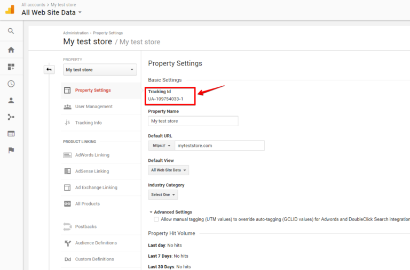The image size is (410, 270).
Task: Click the PRODUCT LINKING section label
Action: click(80, 142)
